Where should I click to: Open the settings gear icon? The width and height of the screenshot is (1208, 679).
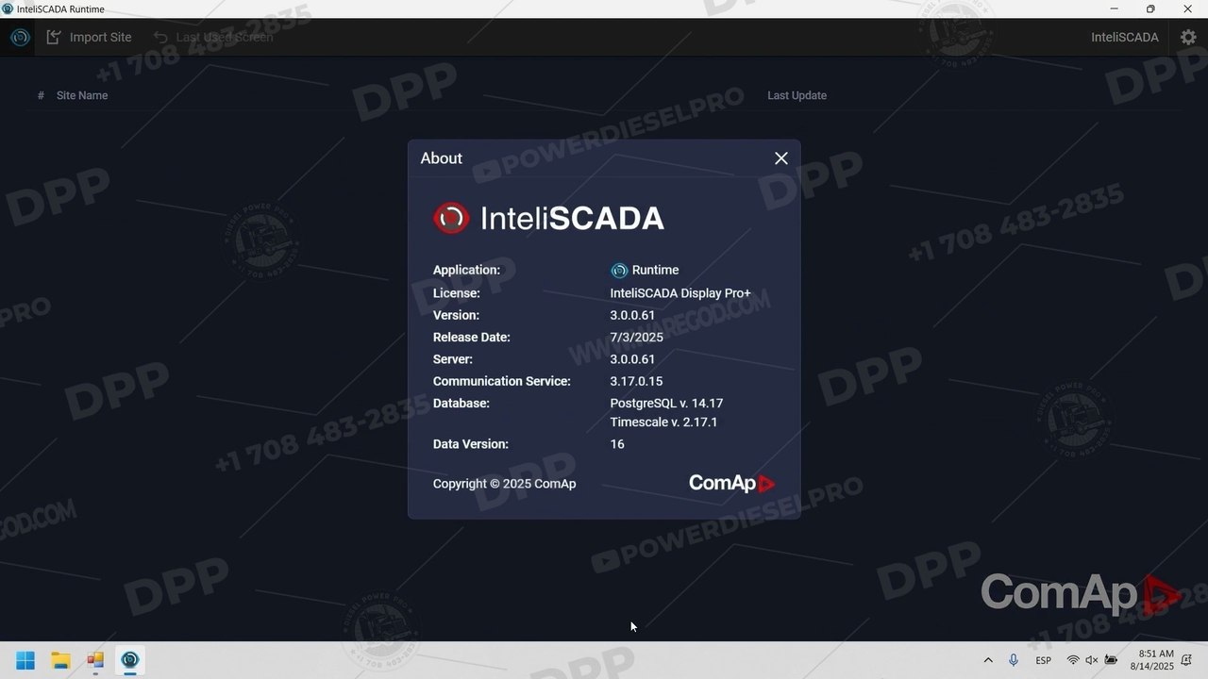coord(1188,38)
